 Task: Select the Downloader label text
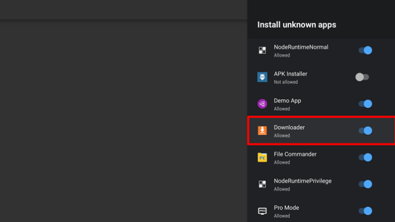[x=289, y=128]
